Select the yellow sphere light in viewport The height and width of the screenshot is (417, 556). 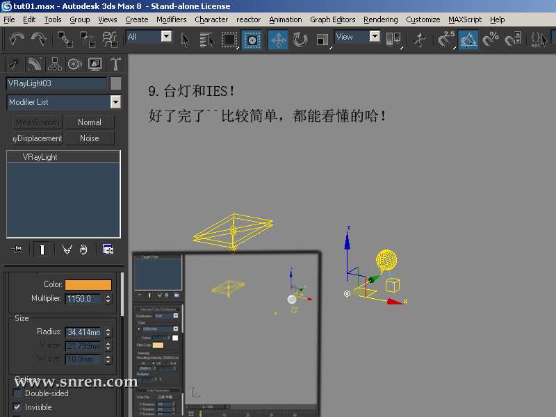pos(386,260)
